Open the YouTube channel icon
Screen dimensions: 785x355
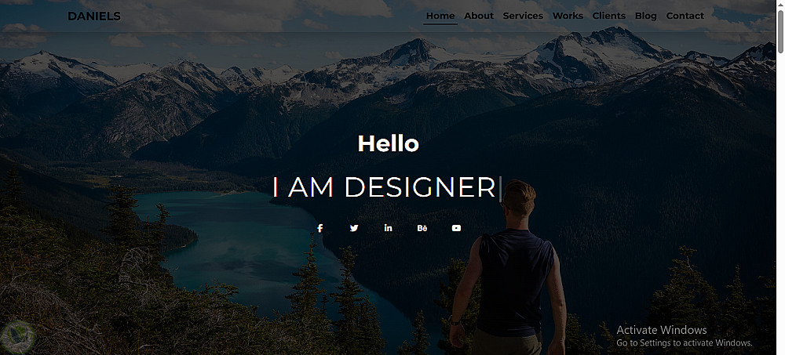pyautogui.click(x=456, y=228)
